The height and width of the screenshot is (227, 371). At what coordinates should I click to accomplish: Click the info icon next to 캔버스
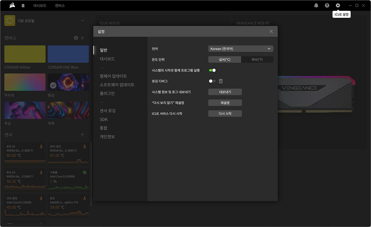click(x=76, y=38)
